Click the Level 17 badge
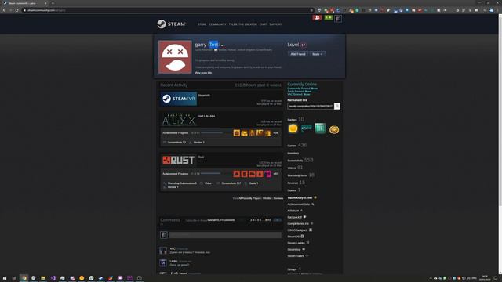Viewport: 502px width, 282px height. (x=303, y=45)
